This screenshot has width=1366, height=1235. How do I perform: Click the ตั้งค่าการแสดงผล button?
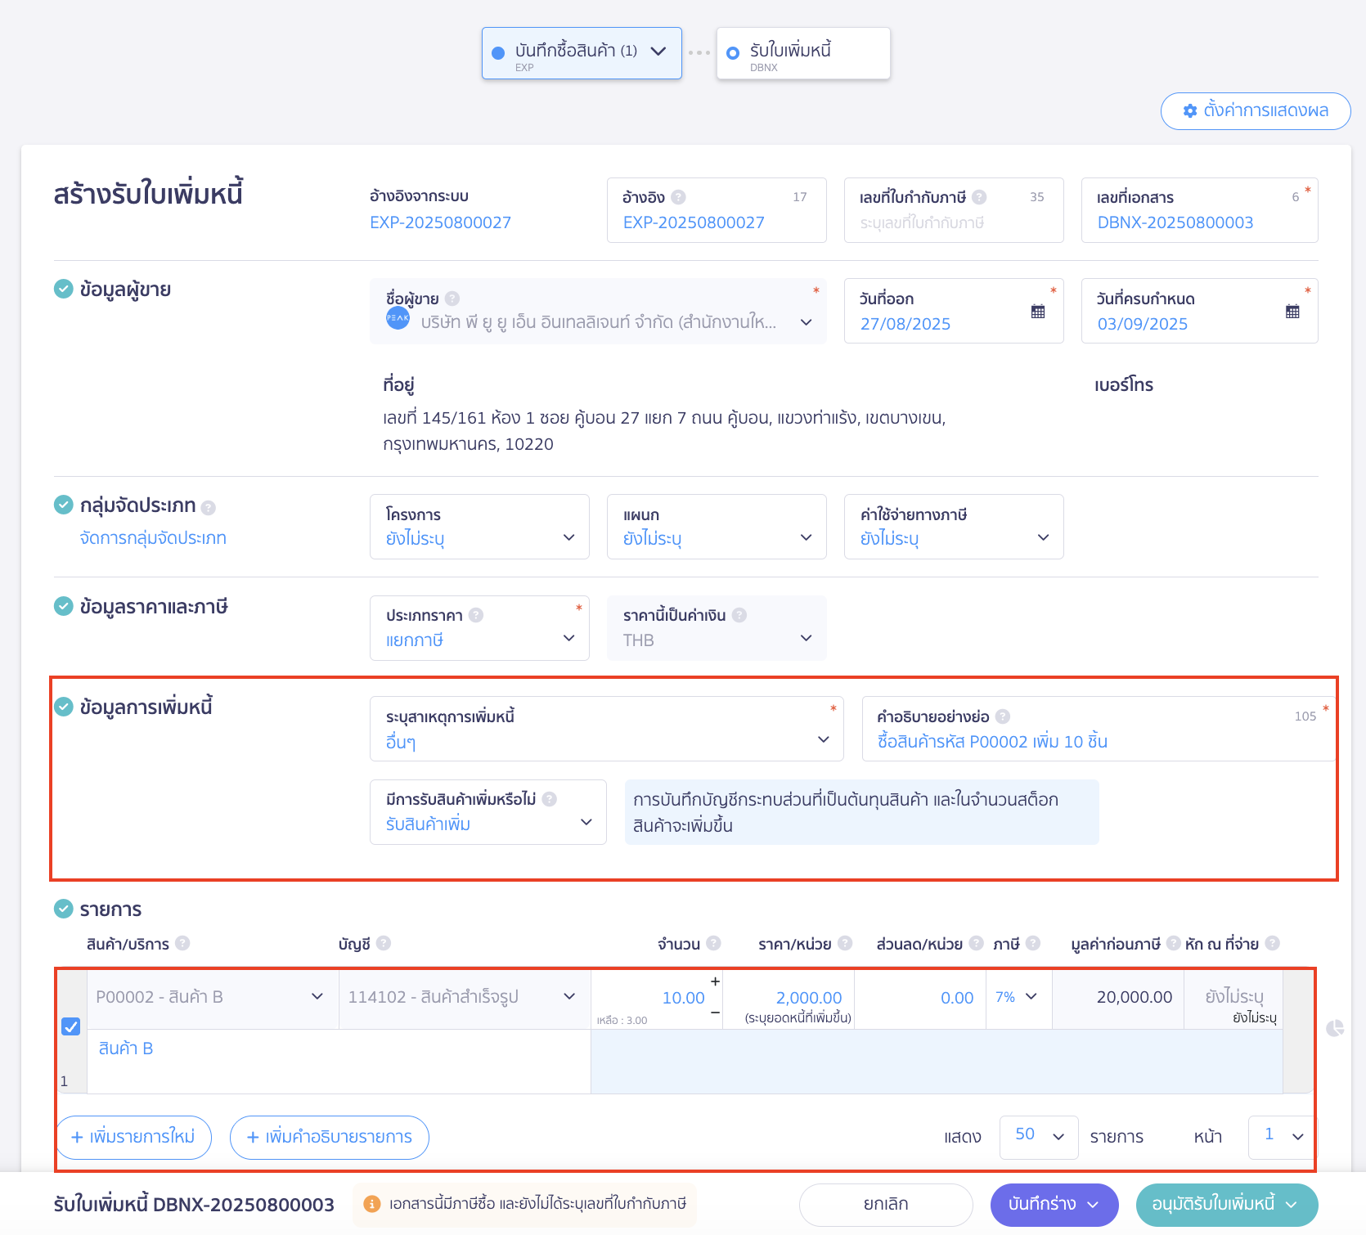click(1255, 111)
